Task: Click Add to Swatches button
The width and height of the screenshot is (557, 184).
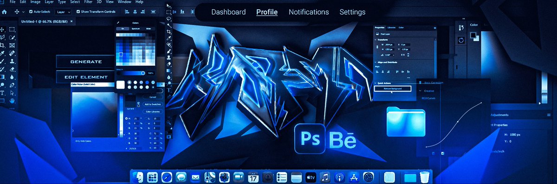Action: pos(153,104)
